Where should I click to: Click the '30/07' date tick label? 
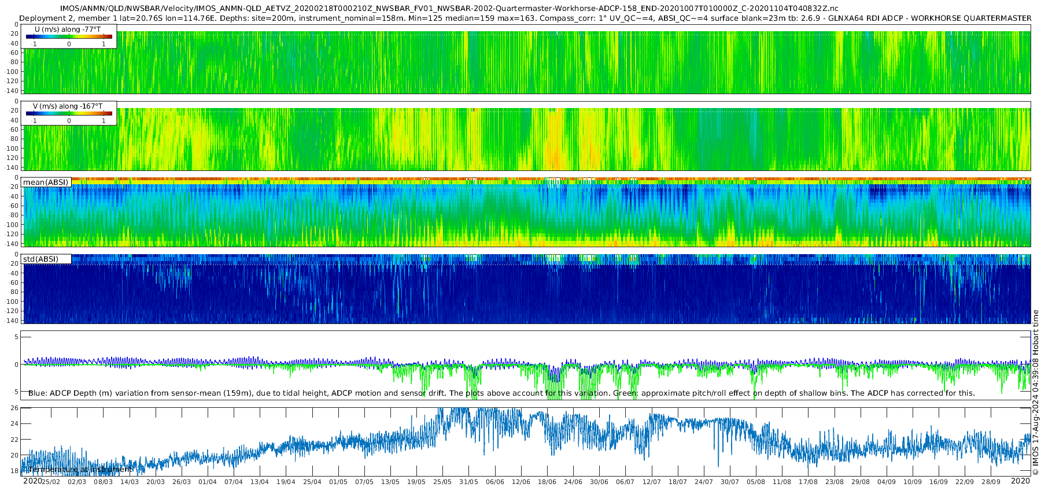pos(730,482)
